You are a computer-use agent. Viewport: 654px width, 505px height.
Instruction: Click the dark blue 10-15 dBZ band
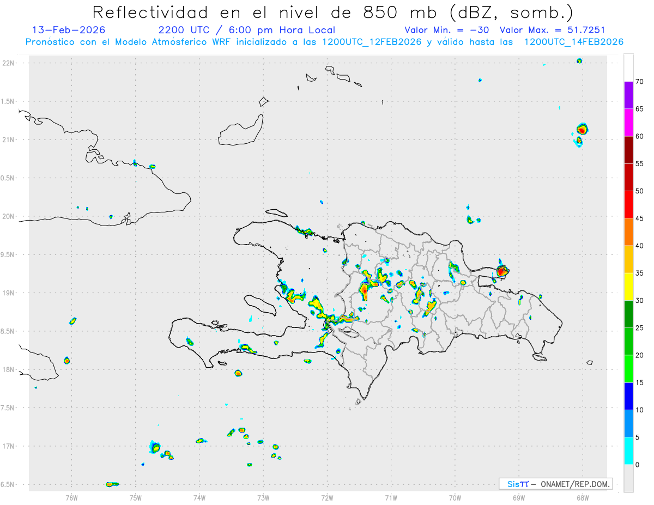click(x=628, y=396)
